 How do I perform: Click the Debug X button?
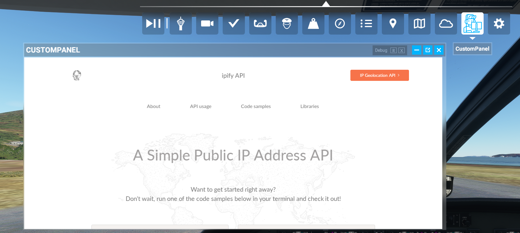point(402,50)
